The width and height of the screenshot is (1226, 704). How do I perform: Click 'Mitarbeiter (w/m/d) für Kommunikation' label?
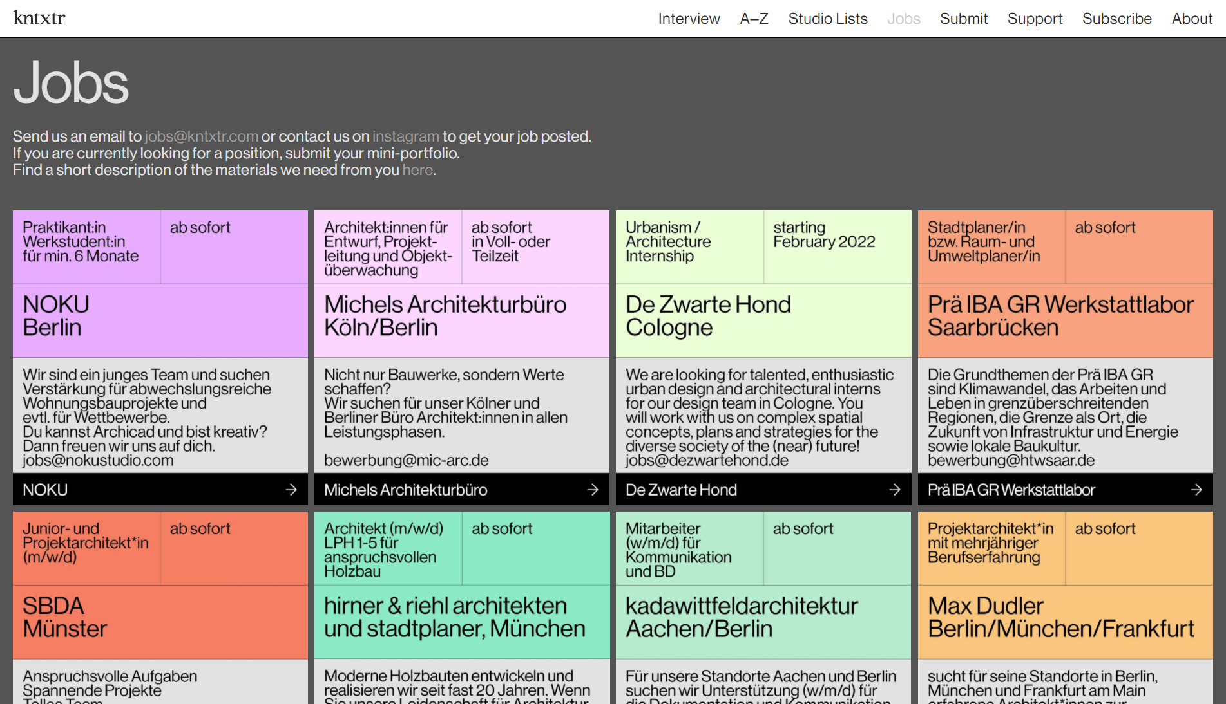tap(678, 550)
